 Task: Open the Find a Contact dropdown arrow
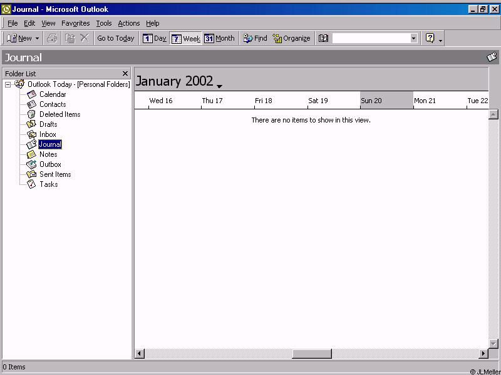[x=414, y=39]
